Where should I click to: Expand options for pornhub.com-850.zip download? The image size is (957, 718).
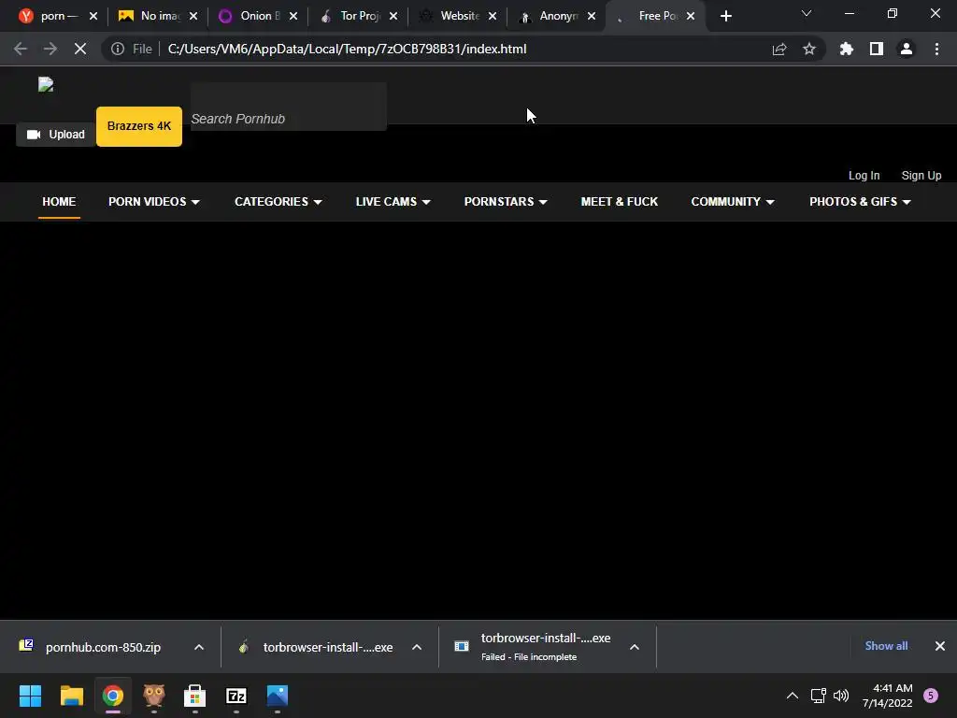tap(199, 647)
